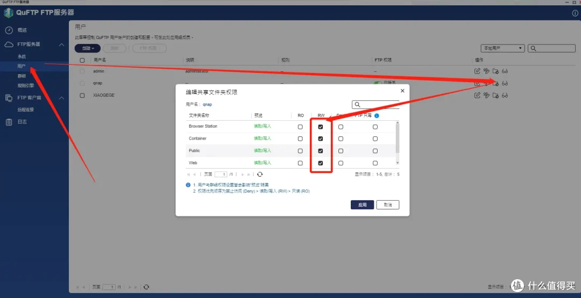Click the qnap username link in dialog
This screenshot has width=581, height=298.
[x=207, y=105]
